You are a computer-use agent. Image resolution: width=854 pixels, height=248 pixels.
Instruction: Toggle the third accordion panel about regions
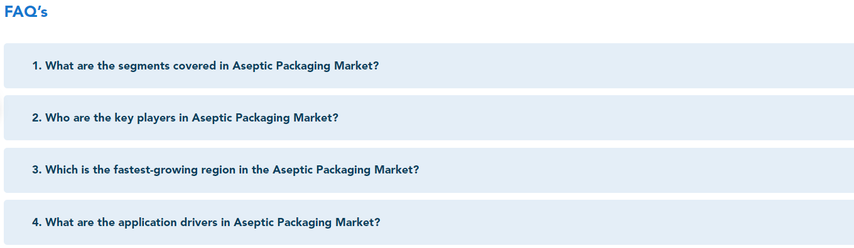429,170
